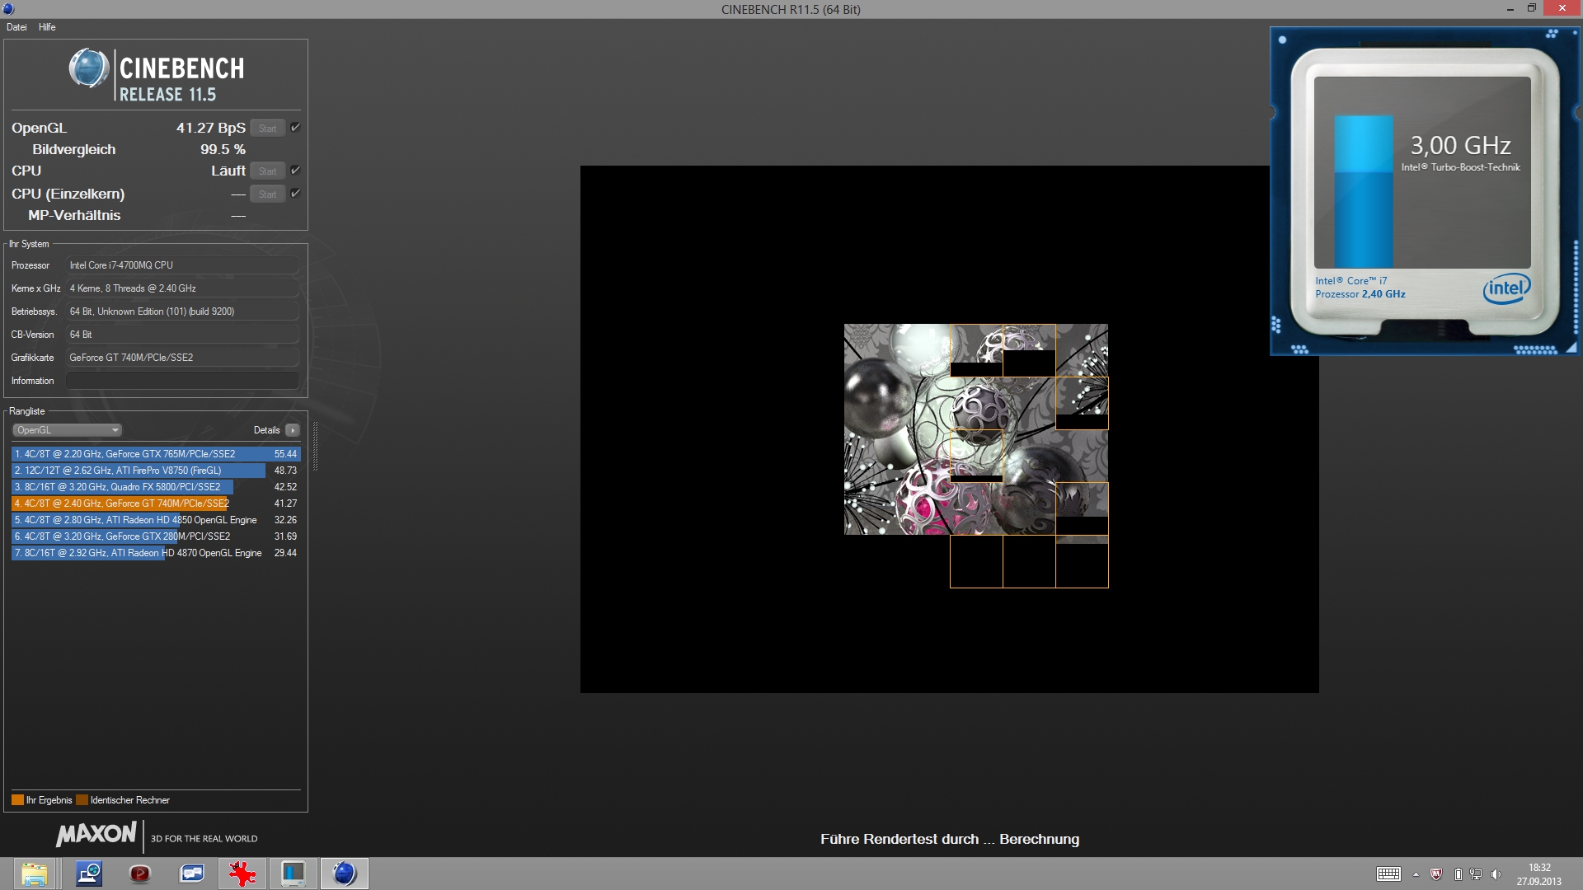Click the network tray icon
Image resolution: width=1583 pixels, height=890 pixels.
1476,874
